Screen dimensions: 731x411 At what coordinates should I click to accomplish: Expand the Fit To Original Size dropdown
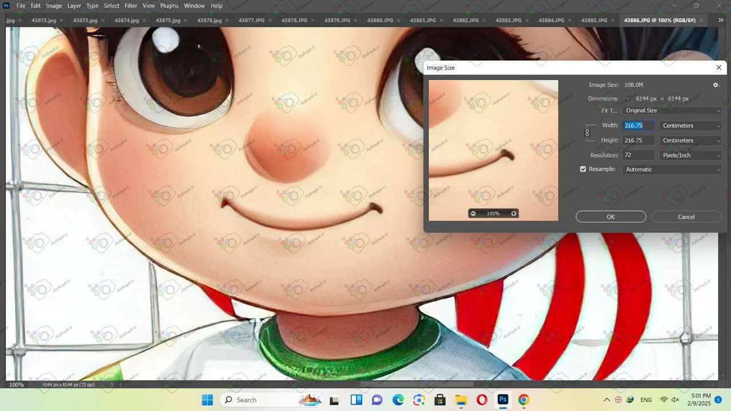point(672,111)
